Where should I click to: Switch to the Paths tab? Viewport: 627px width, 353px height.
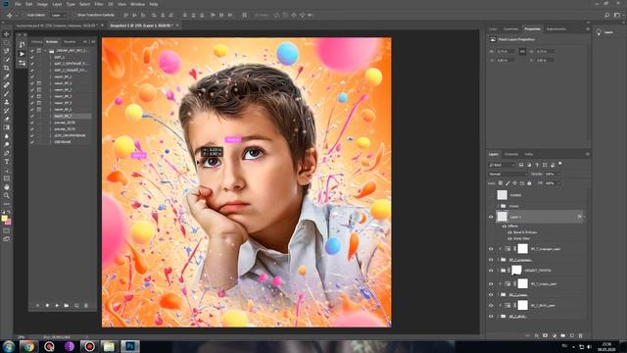[529, 154]
